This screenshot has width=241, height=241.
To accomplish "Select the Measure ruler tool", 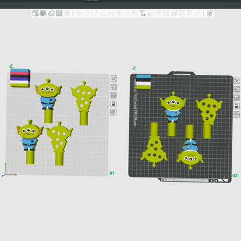I will tap(198, 13).
